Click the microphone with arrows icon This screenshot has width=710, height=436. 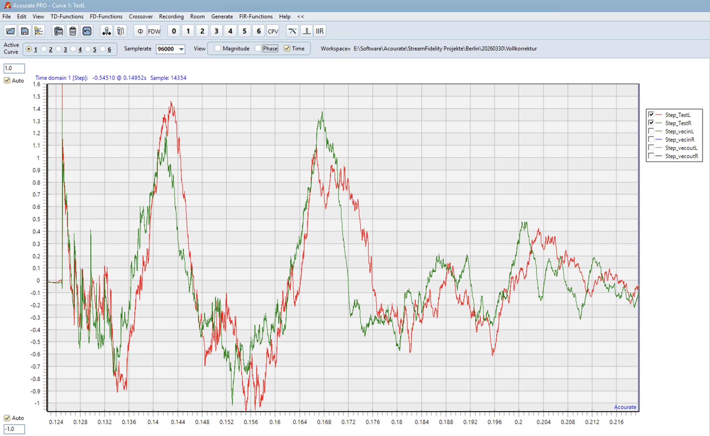[x=106, y=31]
